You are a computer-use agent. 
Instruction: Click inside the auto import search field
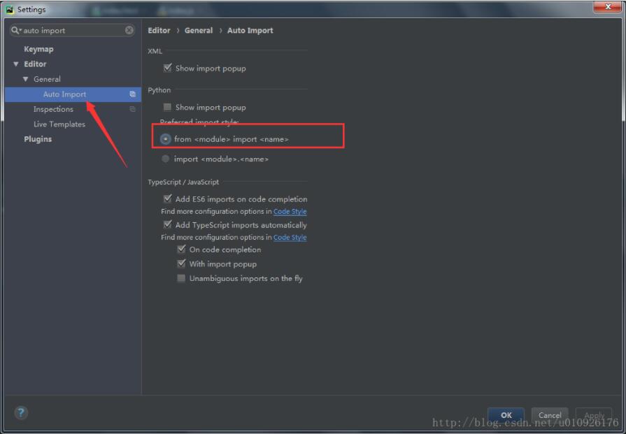tap(70, 30)
